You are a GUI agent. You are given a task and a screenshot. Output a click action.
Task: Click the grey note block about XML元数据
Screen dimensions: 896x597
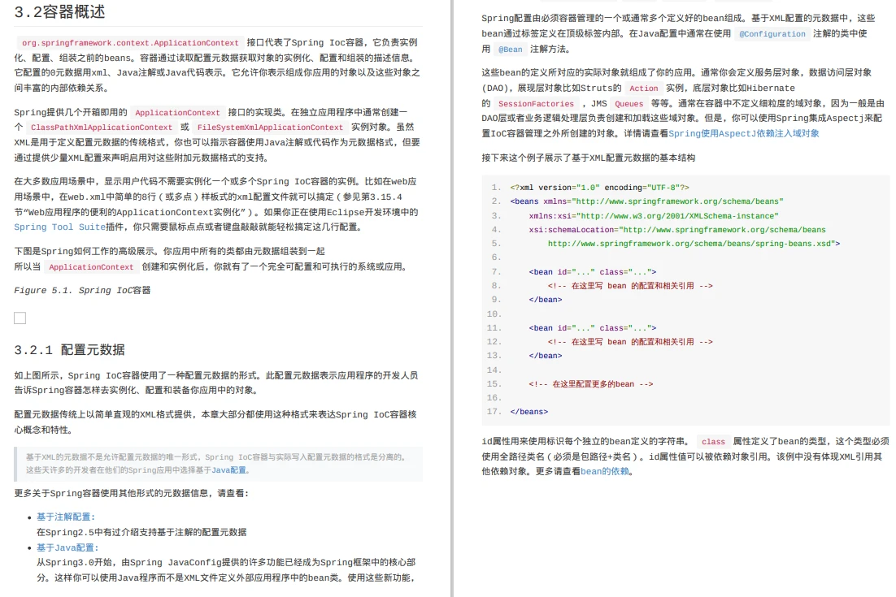(218, 464)
